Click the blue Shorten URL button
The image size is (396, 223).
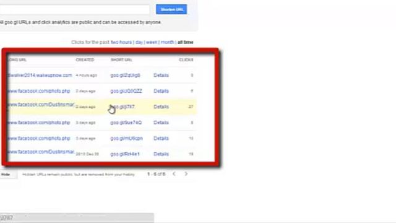(x=171, y=9)
